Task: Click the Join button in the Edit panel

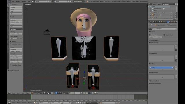Action: [16, 27]
